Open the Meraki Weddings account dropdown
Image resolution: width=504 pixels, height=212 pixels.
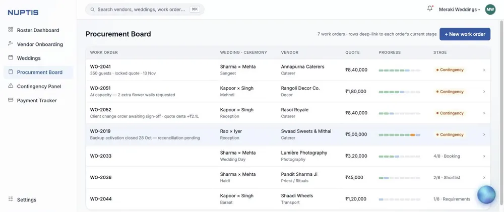coord(459,10)
